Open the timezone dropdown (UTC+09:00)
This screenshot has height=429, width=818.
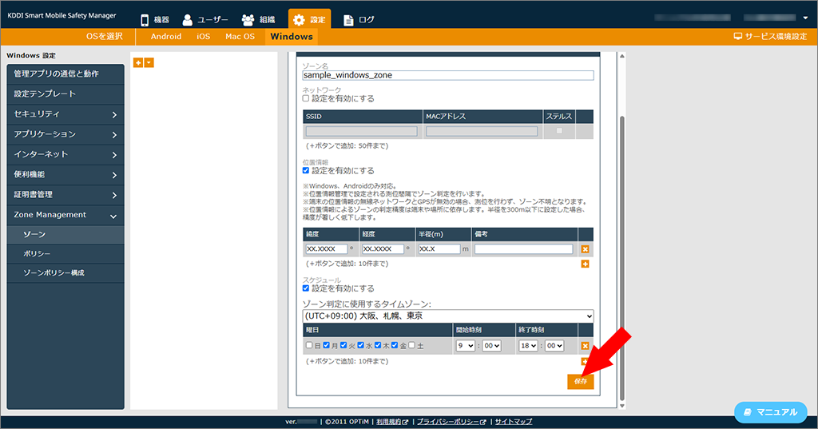[x=447, y=316]
